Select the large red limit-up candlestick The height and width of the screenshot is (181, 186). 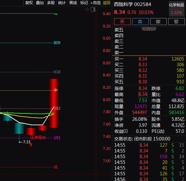[x=54, y=103]
